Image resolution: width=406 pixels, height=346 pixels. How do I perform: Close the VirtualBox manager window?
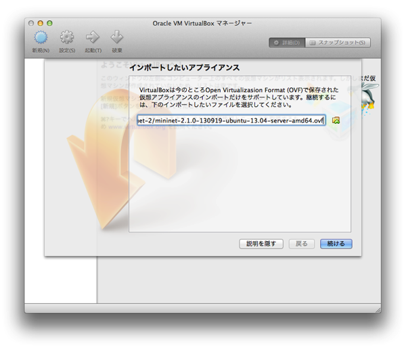(31, 24)
